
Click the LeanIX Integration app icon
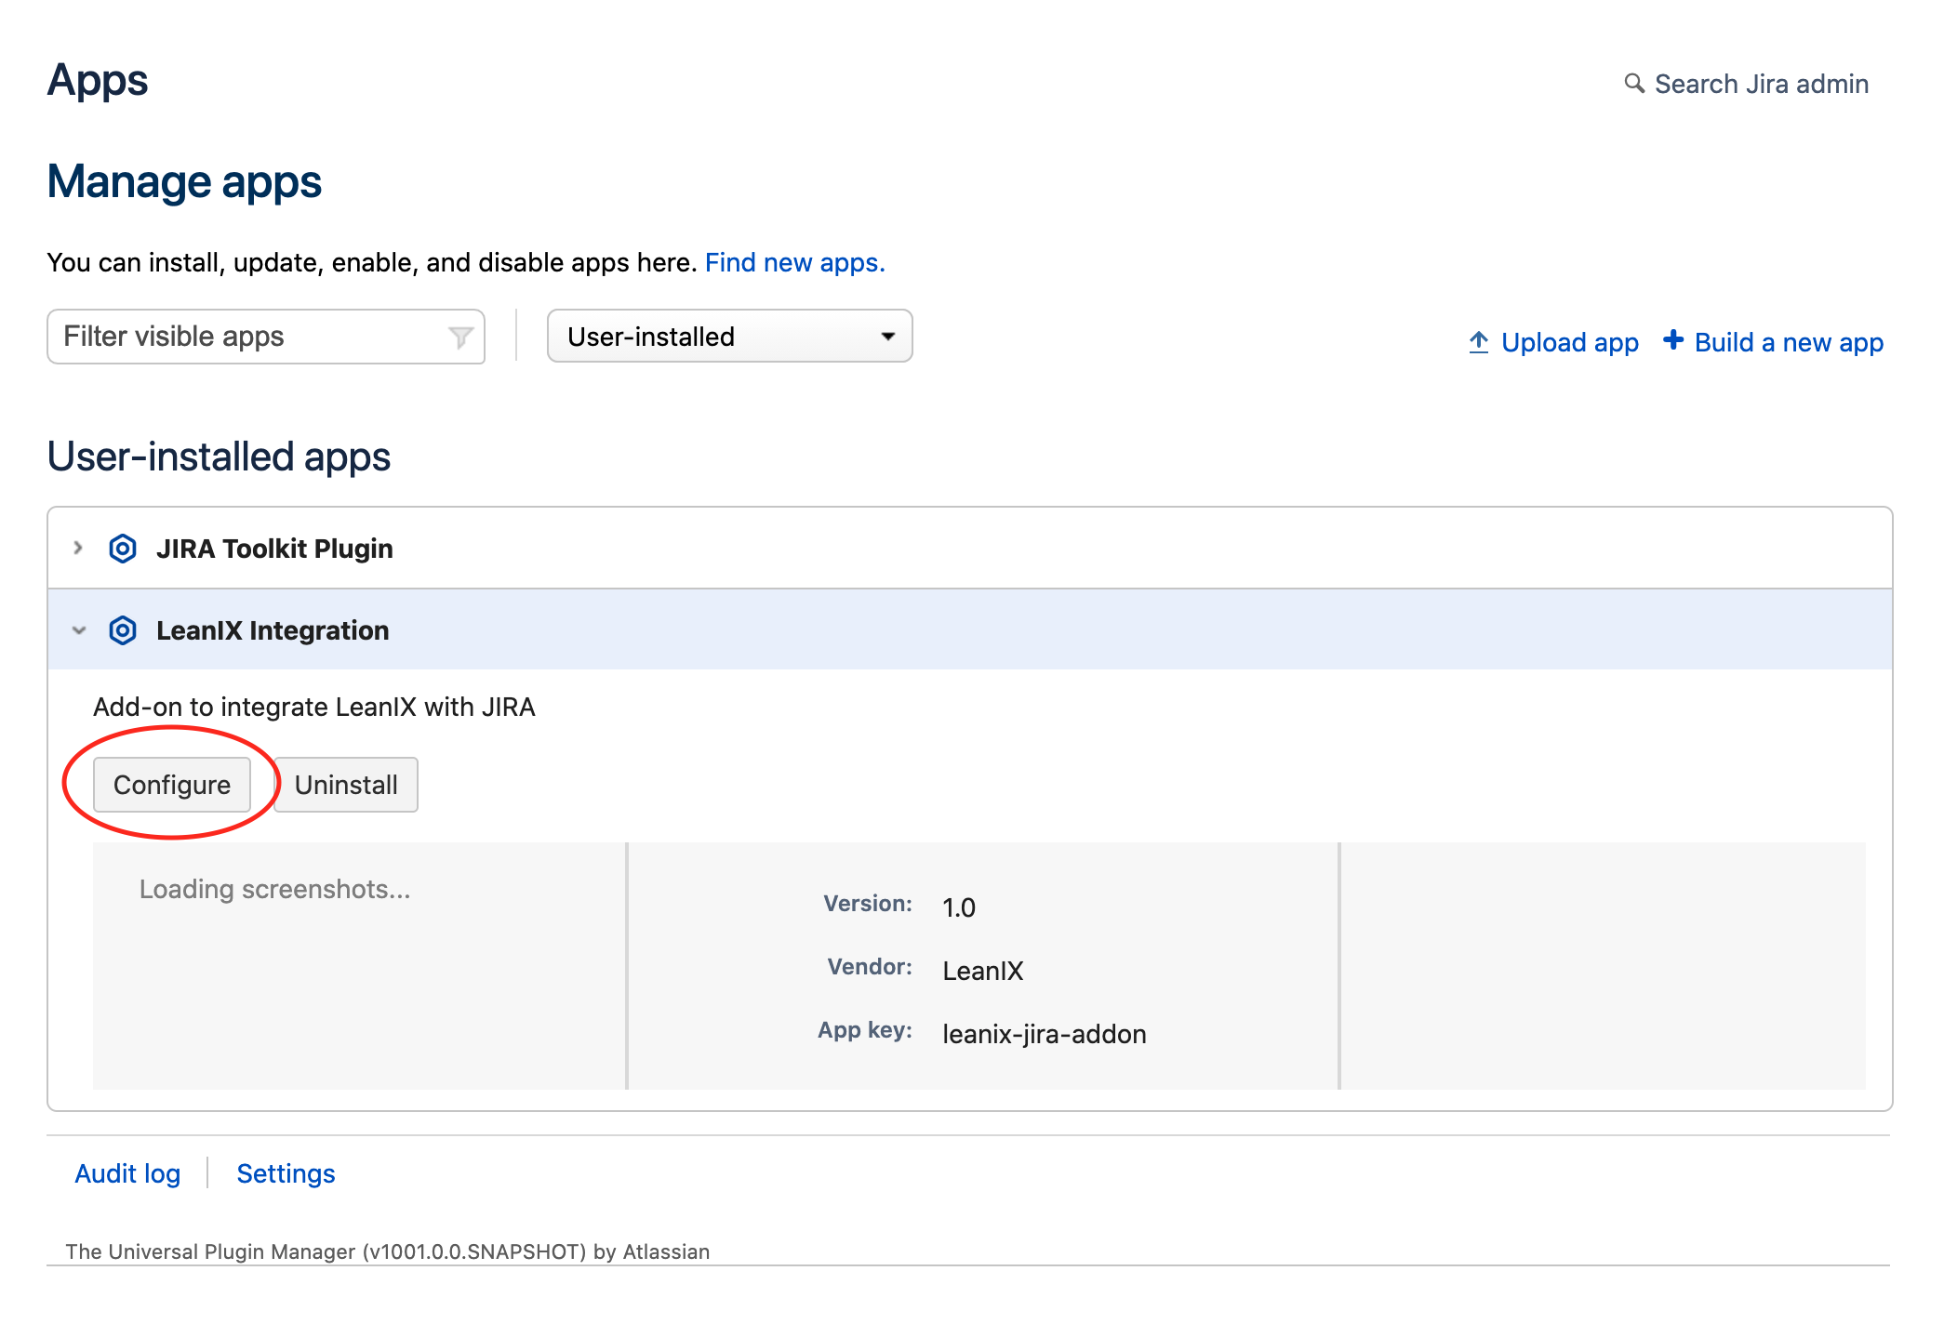click(x=123, y=630)
